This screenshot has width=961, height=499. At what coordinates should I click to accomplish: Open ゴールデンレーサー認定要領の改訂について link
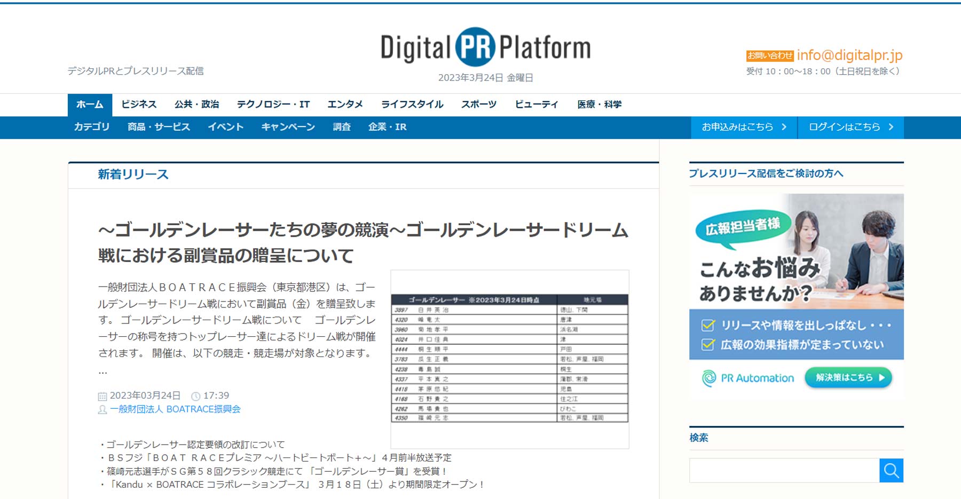pos(195,445)
